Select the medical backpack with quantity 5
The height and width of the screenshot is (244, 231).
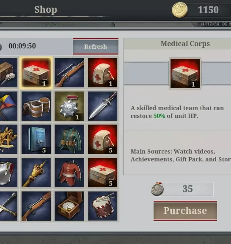pos(103,139)
